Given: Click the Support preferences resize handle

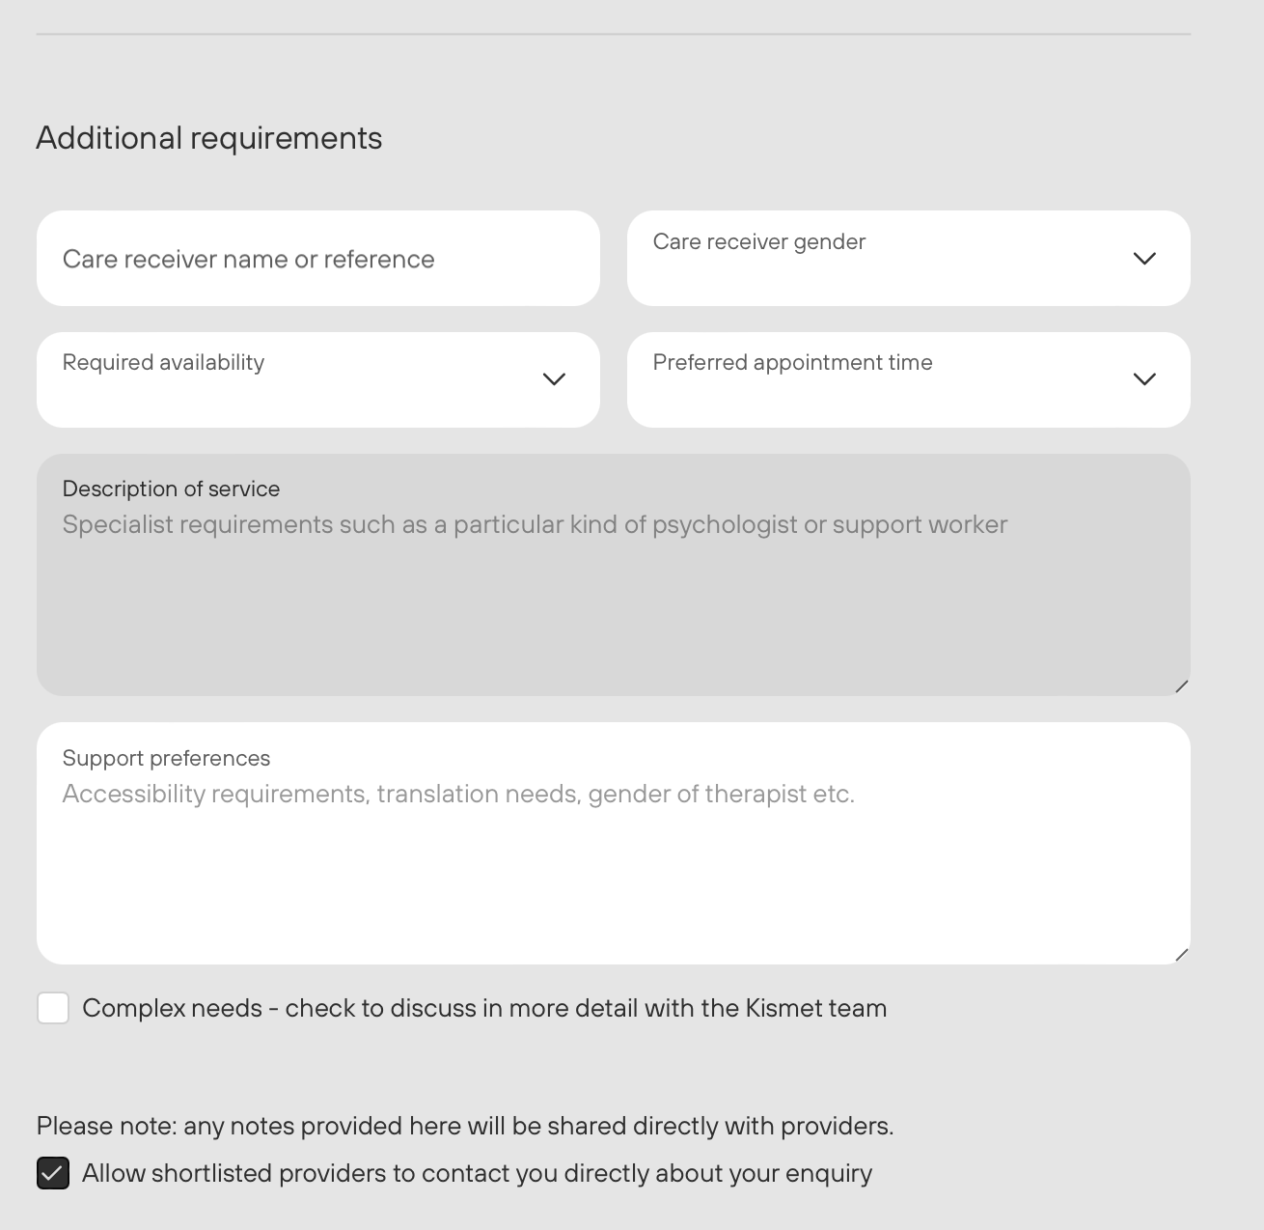Looking at the screenshot, I should click(1181, 955).
